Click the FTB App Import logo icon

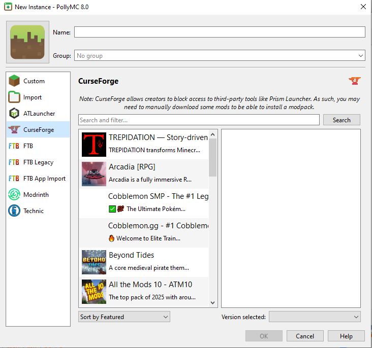point(14,178)
